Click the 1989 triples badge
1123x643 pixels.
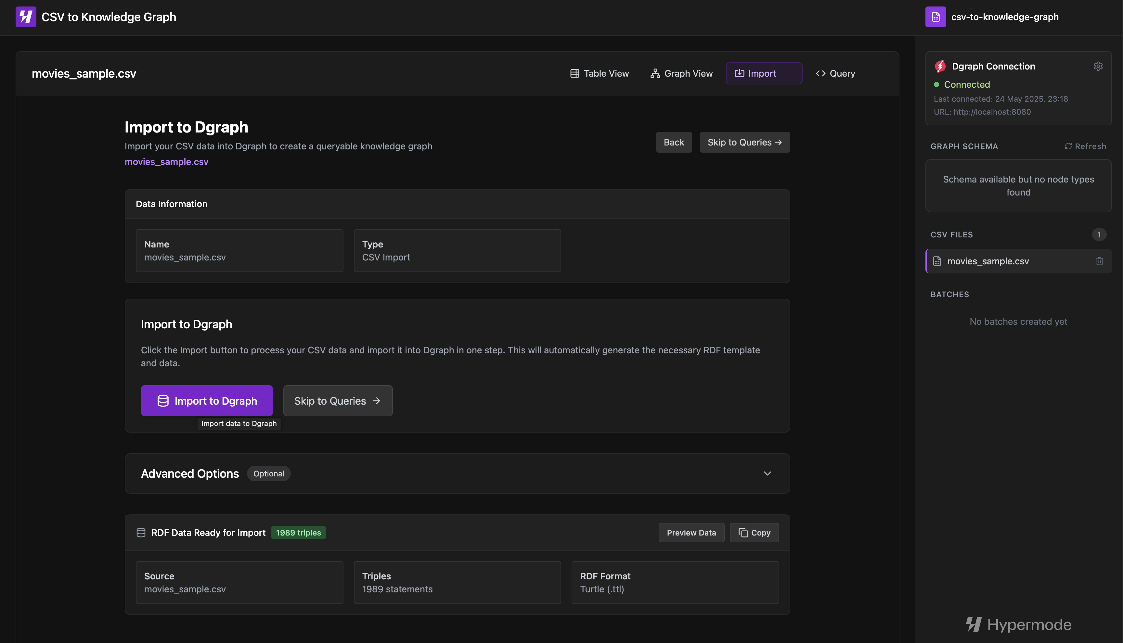point(298,533)
